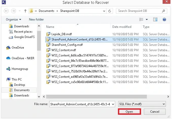Select SharePoint_Config.mdf file

108,45
